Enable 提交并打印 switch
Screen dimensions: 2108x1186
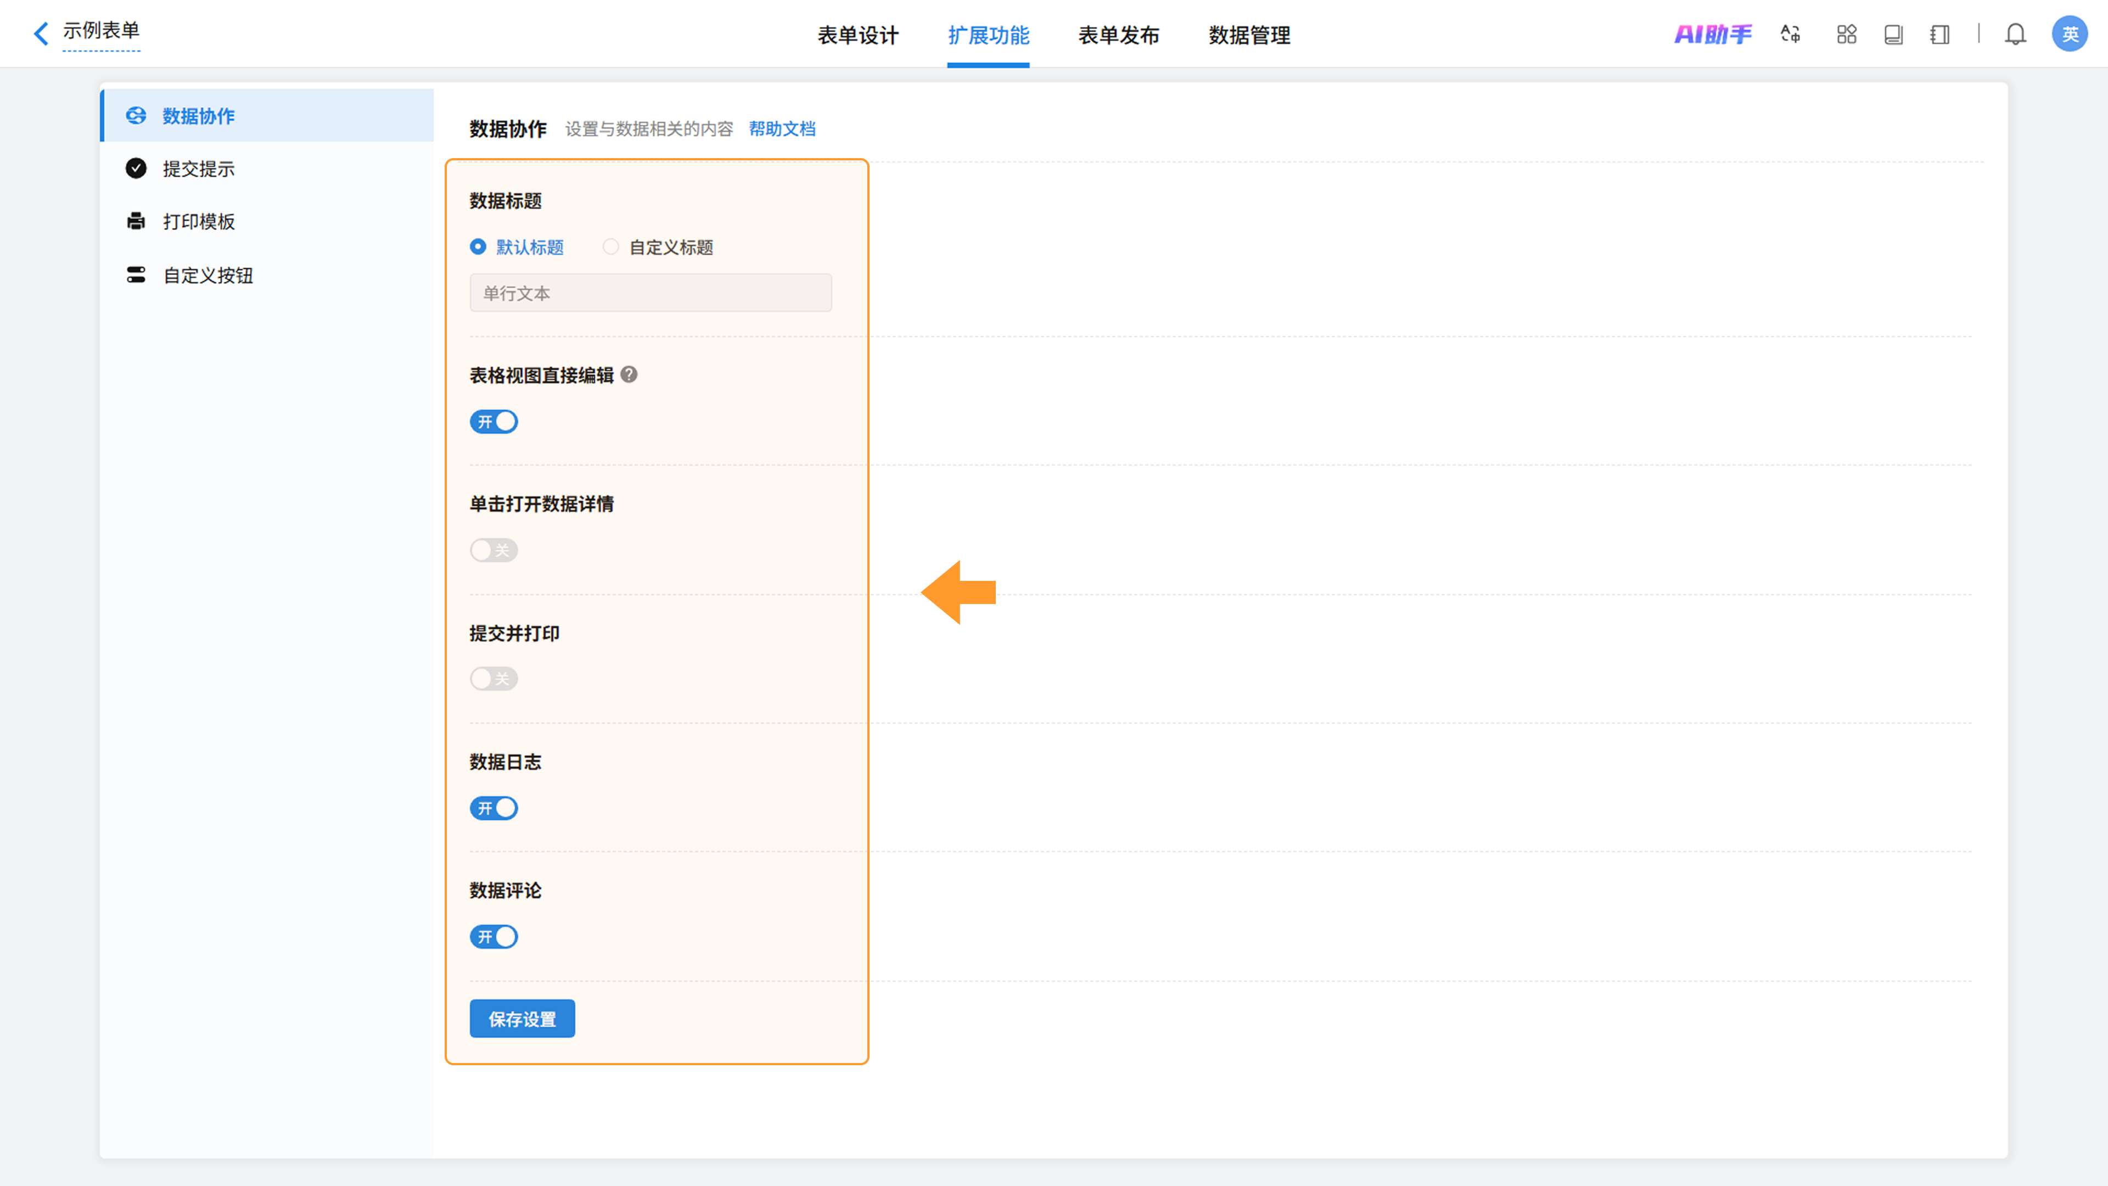click(494, 679)
